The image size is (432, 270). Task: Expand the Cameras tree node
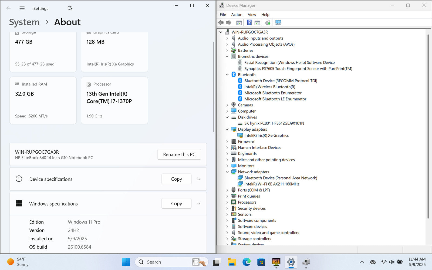pyautogui.click(x=227, y=105)
